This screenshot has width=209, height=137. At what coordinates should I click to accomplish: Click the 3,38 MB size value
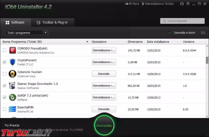point(132,62)
